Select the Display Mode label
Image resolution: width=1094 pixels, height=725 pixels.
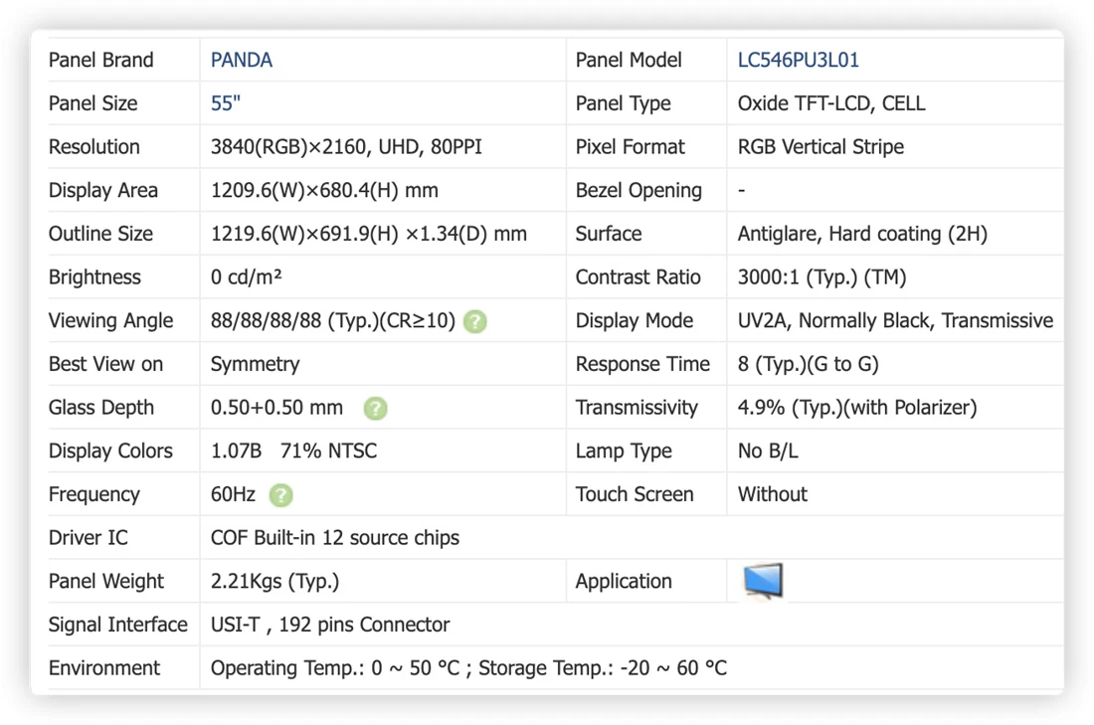(635, 320)
